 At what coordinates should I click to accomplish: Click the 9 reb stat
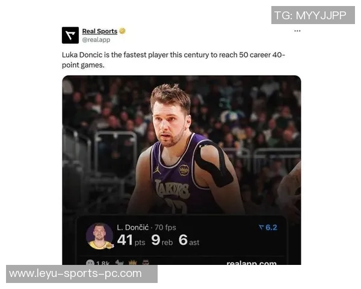162,240
